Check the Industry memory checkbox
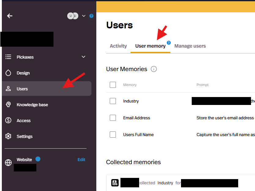The image size is (255, 191). click(x=113, y=101)
